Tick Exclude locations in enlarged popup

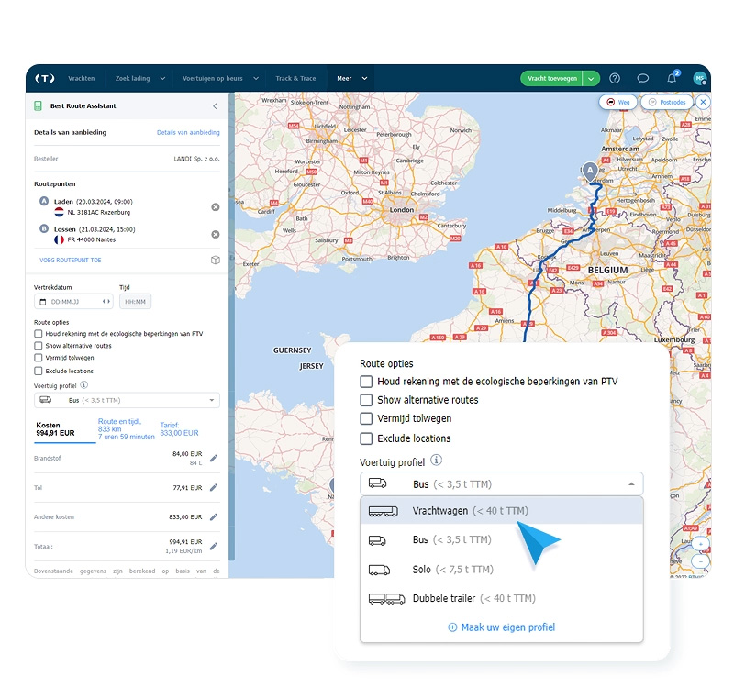pos(366,438)
